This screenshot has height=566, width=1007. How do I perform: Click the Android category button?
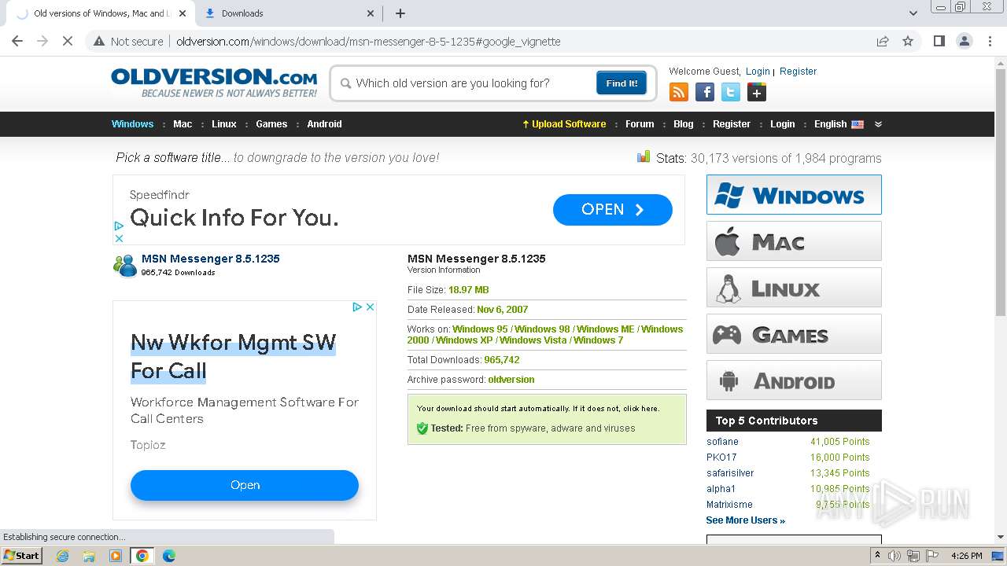[x=794, y=380]
